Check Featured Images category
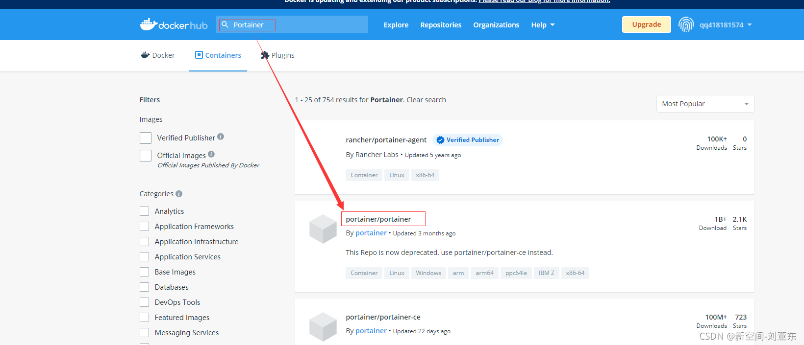 (144, 317)
